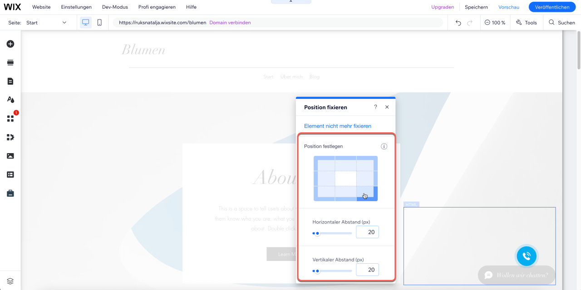Click the HTML element label tag
581x290 pixels.
point(411,204)
